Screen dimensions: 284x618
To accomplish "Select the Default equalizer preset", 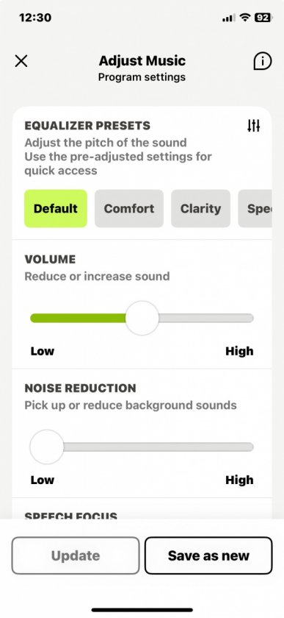I will (56, 208).
